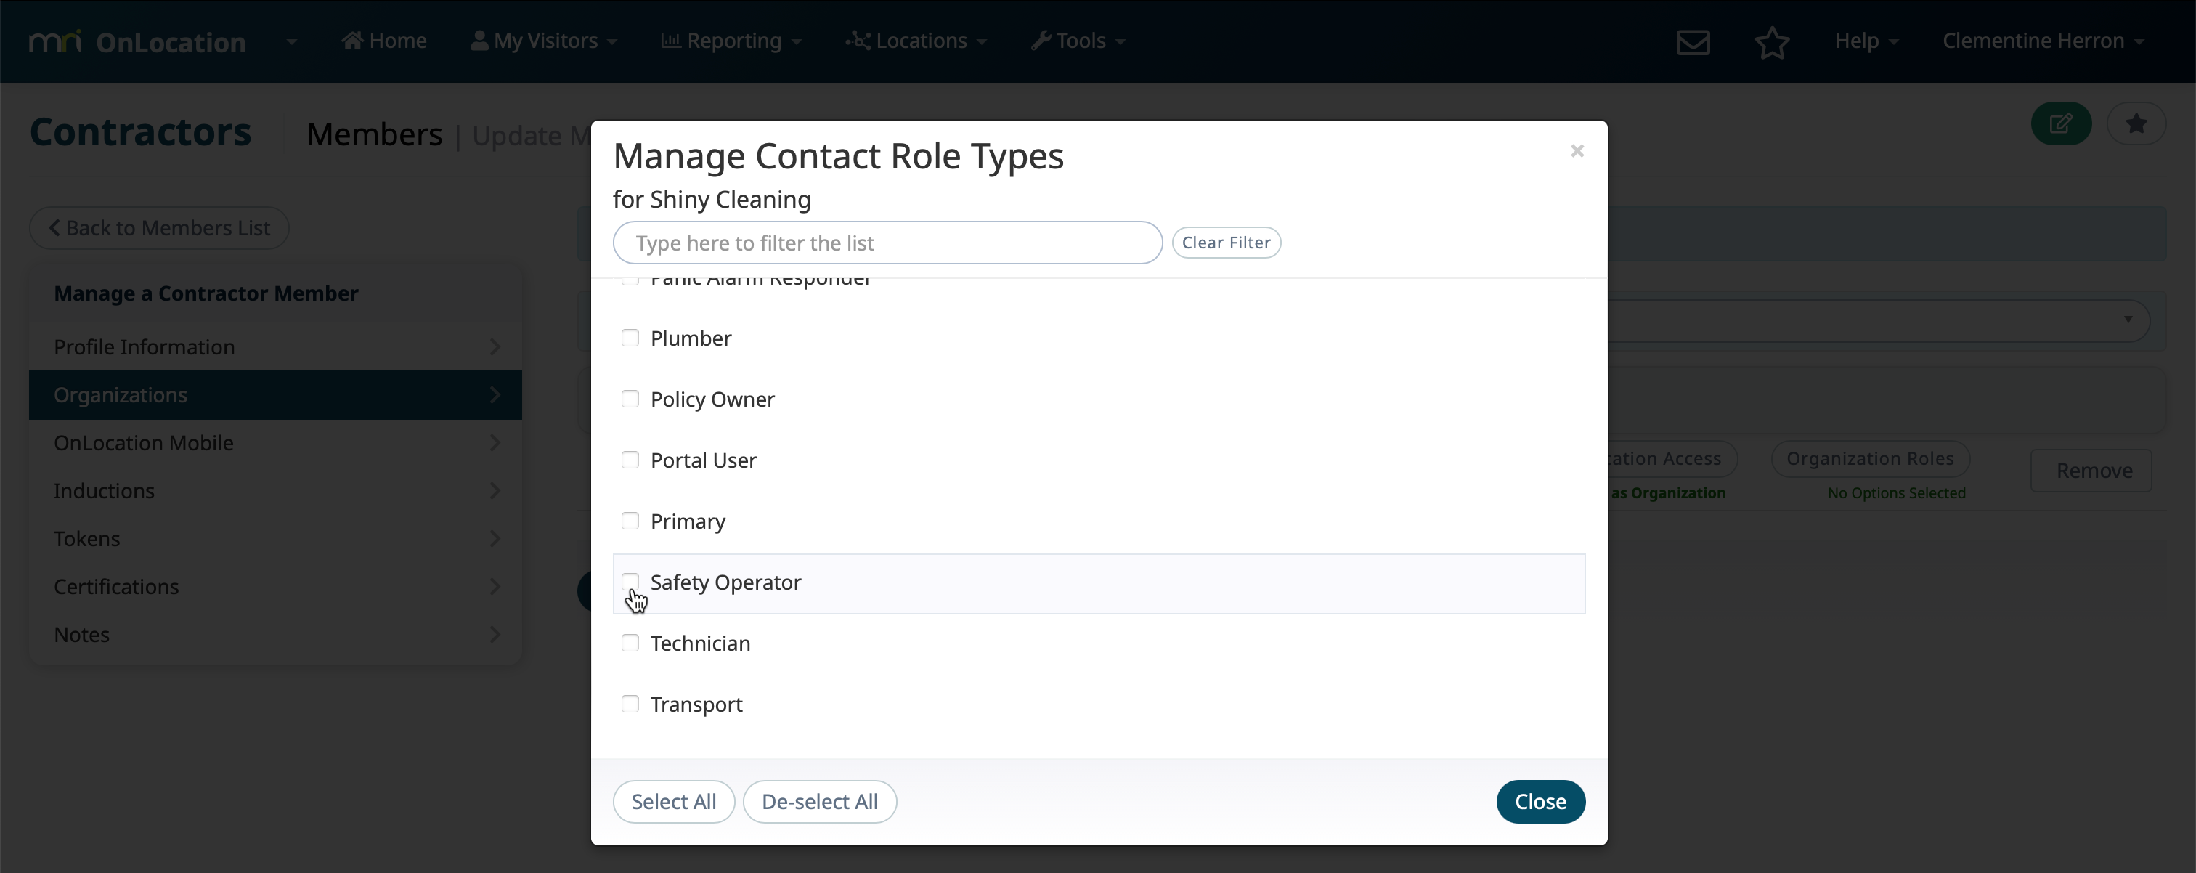Tick the Portal User checkbox
This screenshot has height=873, width=2196.
[630, 460]
